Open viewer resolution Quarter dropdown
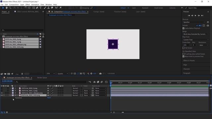Image resolution: width=212 pixels, height=119 pixels. 63,73
